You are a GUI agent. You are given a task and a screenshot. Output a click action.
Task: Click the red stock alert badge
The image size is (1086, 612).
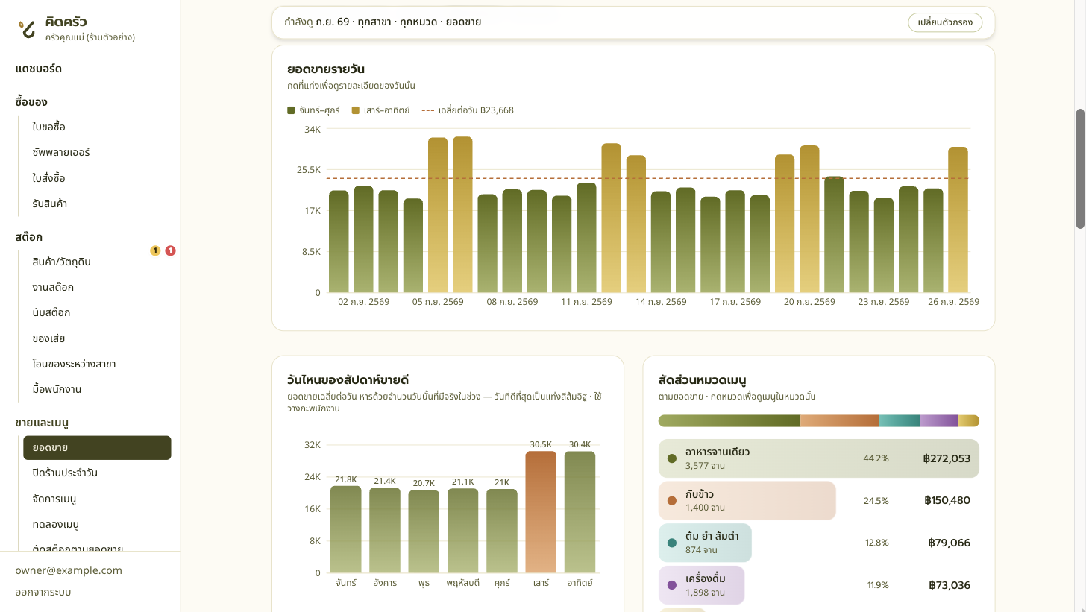170,250
